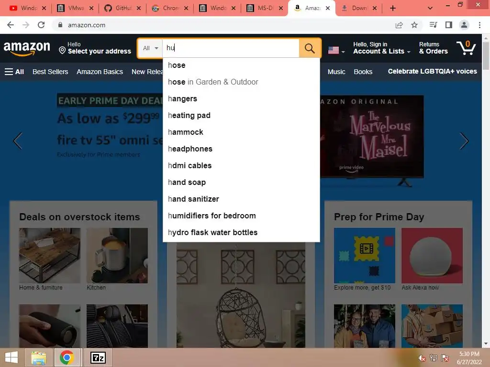
Task: Open the hamburger All menu
Action: coord(14,72)
